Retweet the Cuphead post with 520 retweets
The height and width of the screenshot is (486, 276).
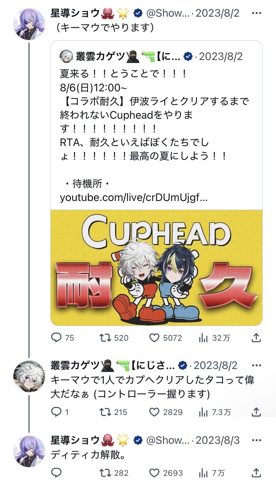point(106,338)
